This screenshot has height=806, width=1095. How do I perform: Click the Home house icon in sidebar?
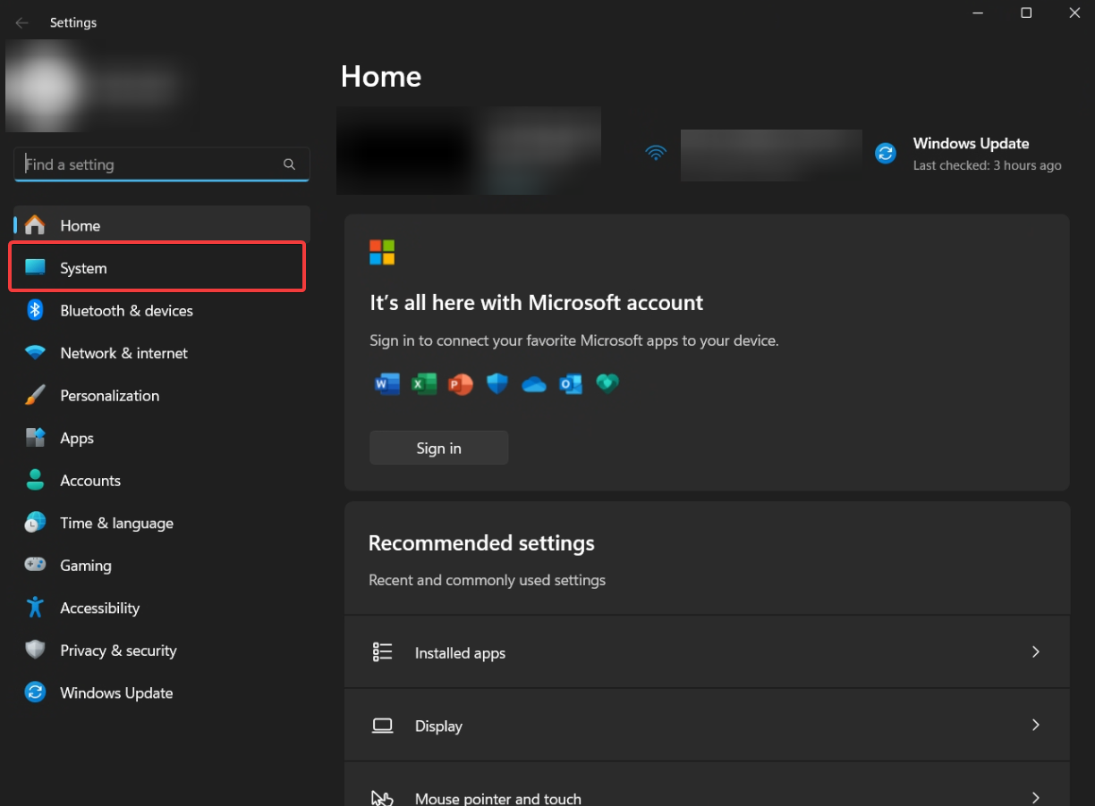click(35, 225)
